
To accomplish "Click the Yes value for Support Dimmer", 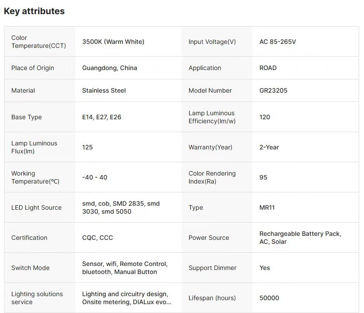I will point(264,268).
